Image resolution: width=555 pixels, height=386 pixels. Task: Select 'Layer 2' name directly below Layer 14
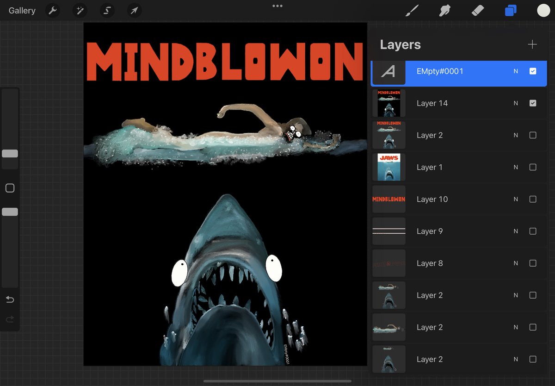[430, 135]
